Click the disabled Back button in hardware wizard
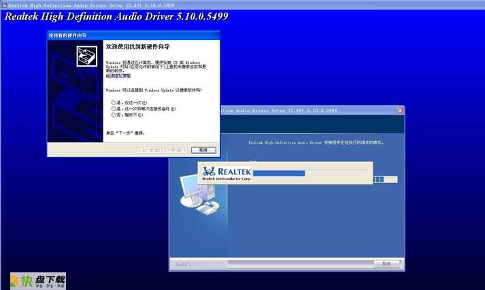The image size is (485, 290). pos(150,150)
